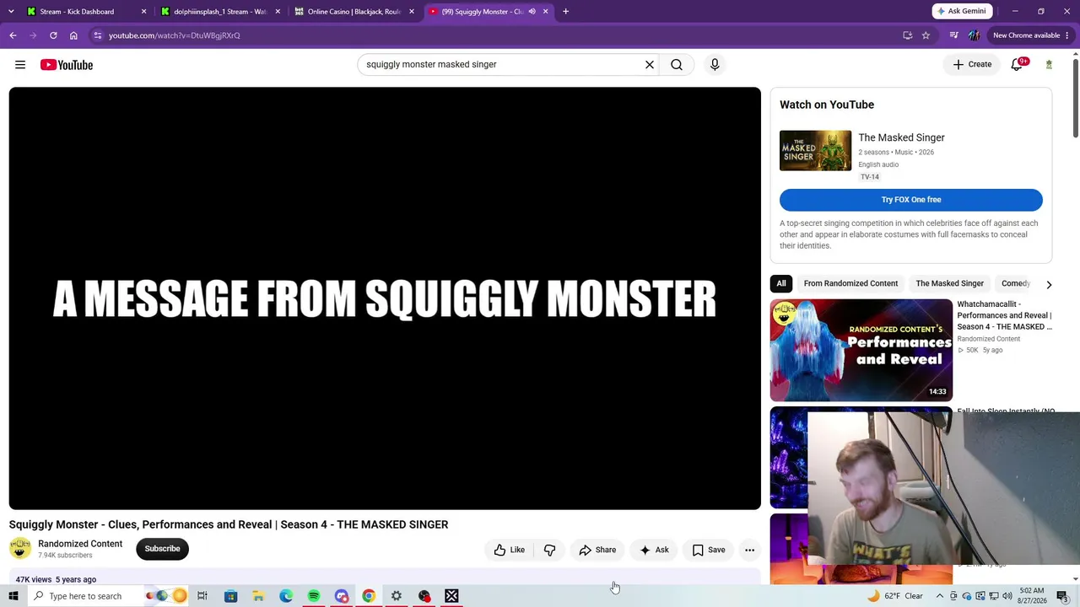Share the video
Viewport: 1080px width, 607px height.
[597, 550]
